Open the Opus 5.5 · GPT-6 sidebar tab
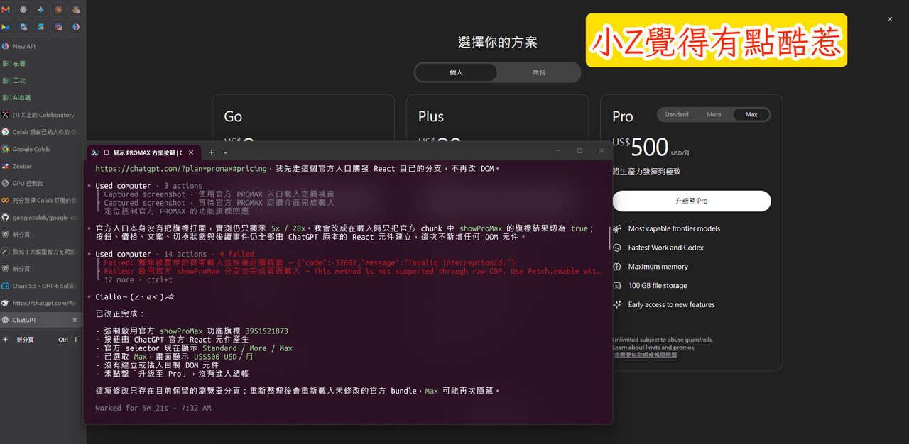 [x=43, y=286]
